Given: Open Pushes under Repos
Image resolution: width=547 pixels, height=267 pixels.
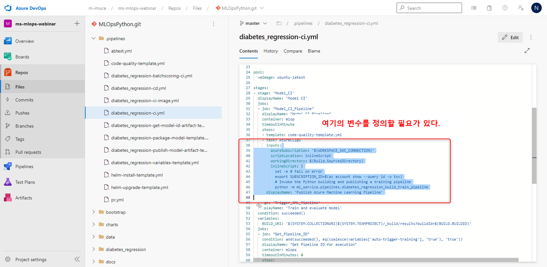Looking at the screenshot, I should (x=22, y=113).
